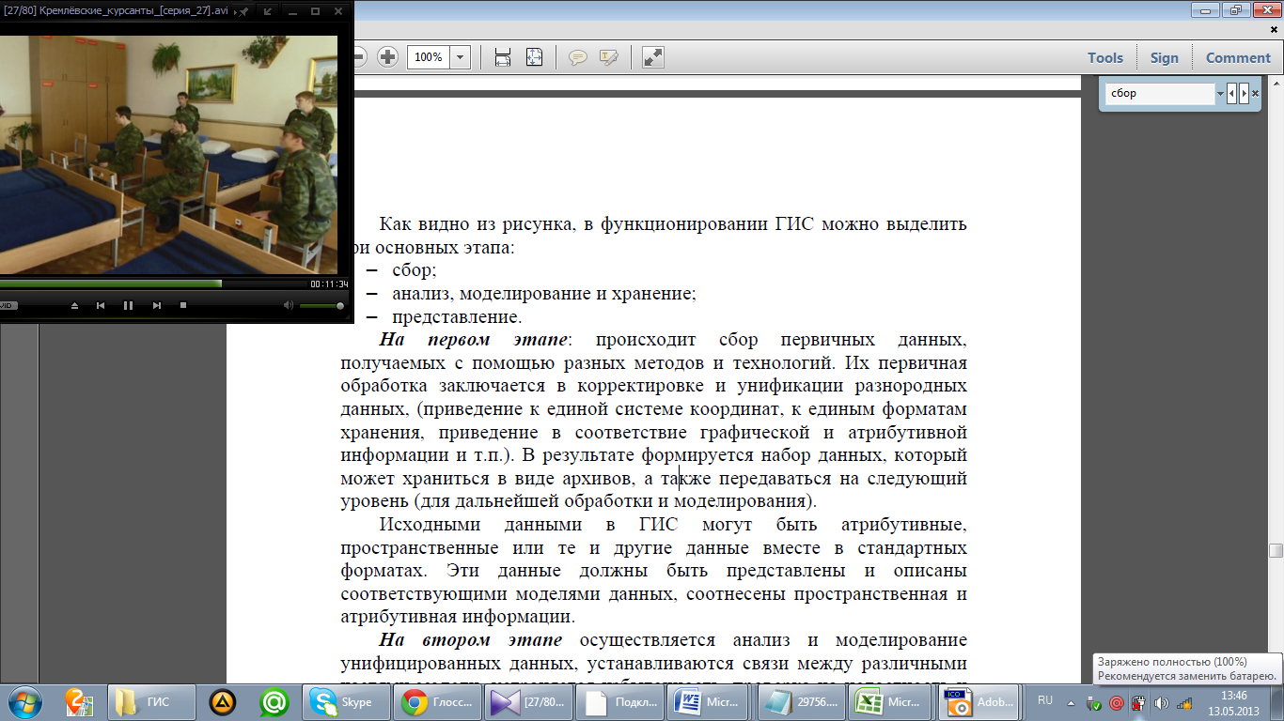This screenshot has width=1284, height=721.
Task: Skip to the next video file
Action: pyautogui.click(x=157, y=305)
